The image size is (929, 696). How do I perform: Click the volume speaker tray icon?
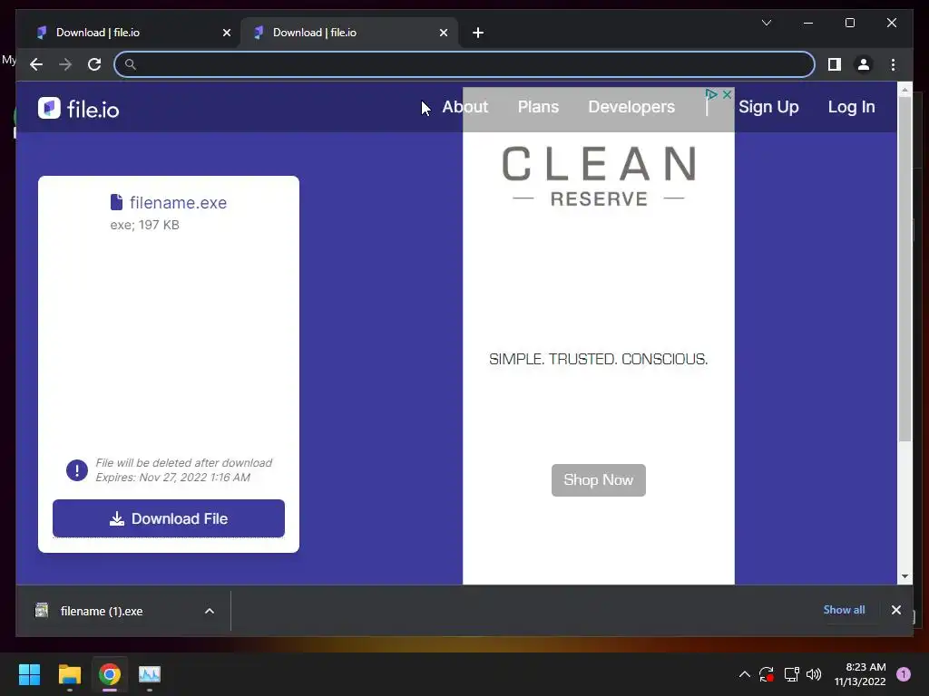(x=814, y=674)
